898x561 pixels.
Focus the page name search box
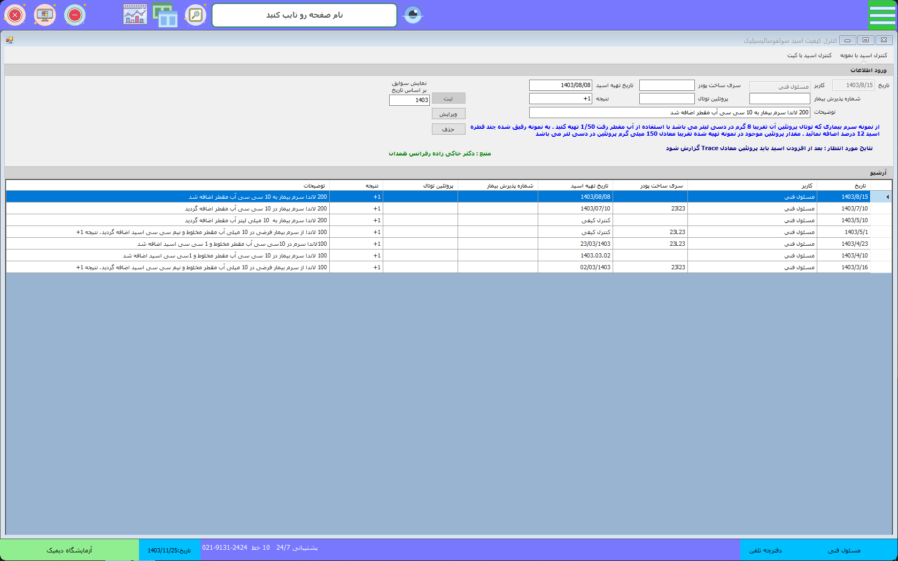tap(304, 15)
